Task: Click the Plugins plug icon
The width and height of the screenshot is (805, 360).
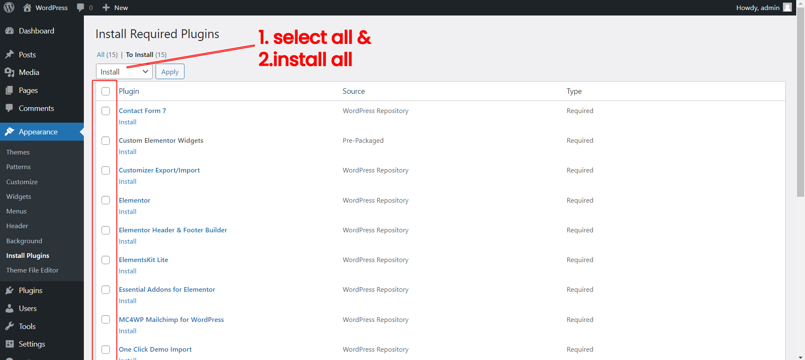Action: (x=9, y=291)
